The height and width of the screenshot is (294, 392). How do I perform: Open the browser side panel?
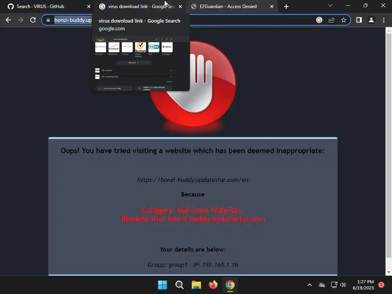pos(359,20)
